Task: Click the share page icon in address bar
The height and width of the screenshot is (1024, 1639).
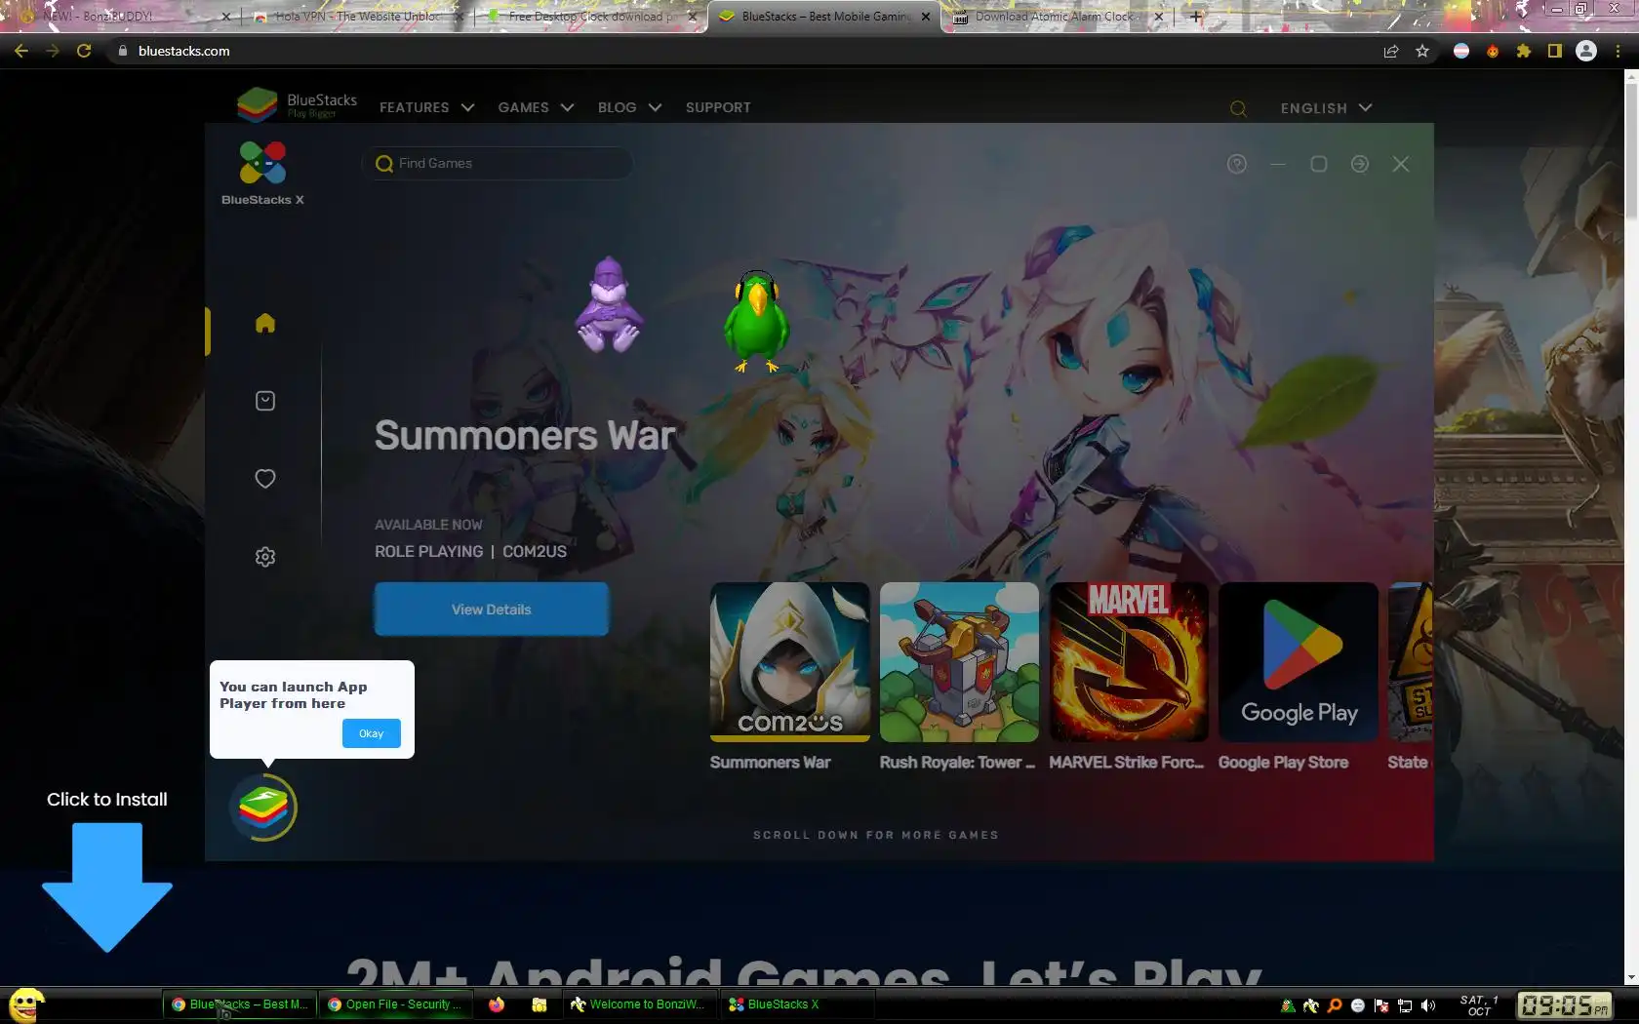Action: (x=1391, y=51)
